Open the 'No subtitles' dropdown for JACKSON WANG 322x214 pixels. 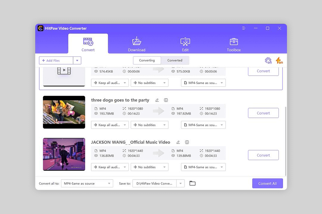[150, 167]
